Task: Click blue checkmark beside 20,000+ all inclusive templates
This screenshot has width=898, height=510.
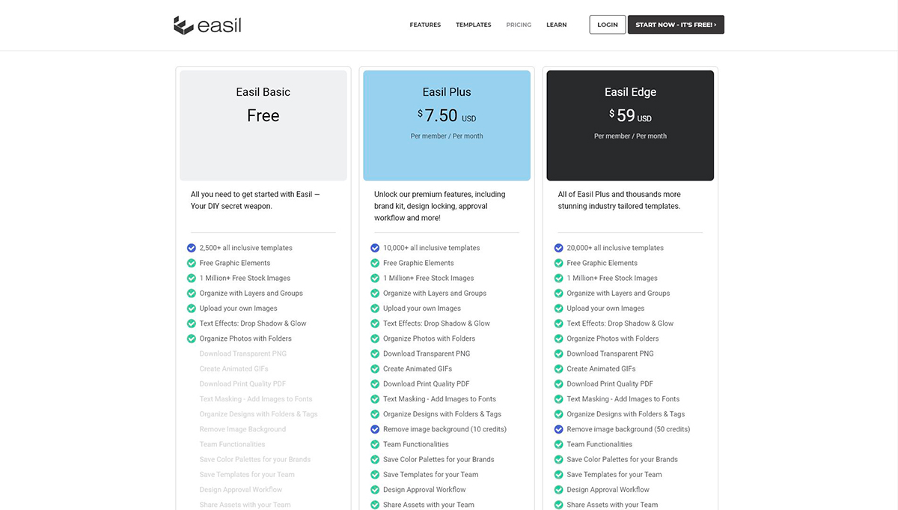Action: 558,248
